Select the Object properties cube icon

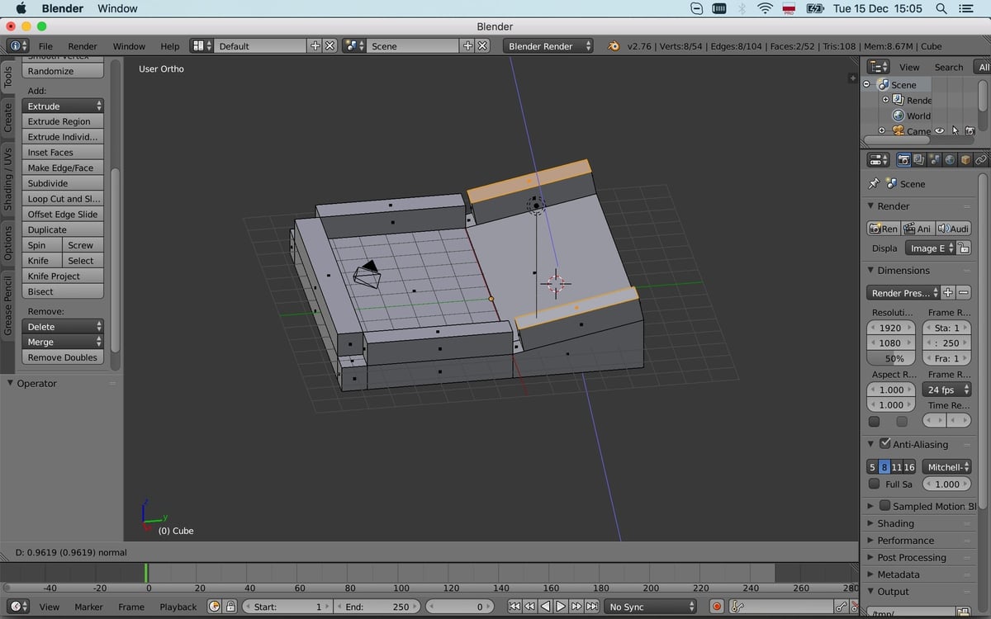[965, 159]
